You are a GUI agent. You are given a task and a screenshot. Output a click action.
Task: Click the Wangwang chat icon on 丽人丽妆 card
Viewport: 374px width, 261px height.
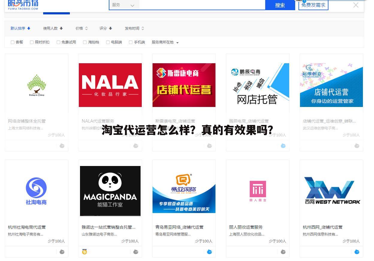[283, 252]
